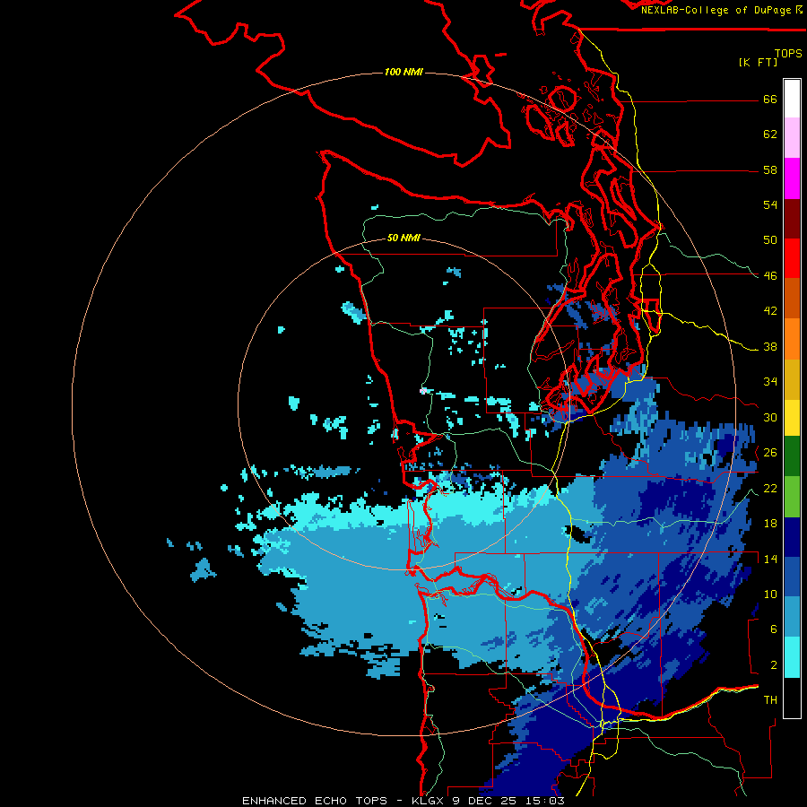
Task: Click the magenta 58 kft legend swatch
Action: (792, 178)
